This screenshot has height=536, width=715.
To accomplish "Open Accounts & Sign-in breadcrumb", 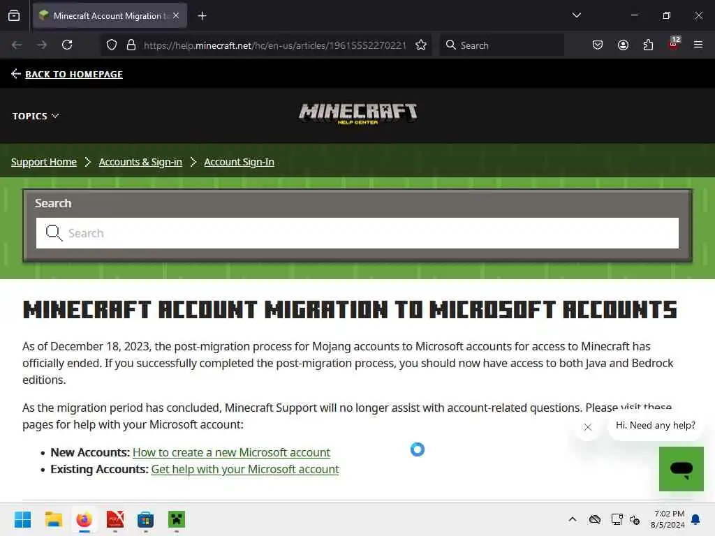I will (x=140, y=162).
